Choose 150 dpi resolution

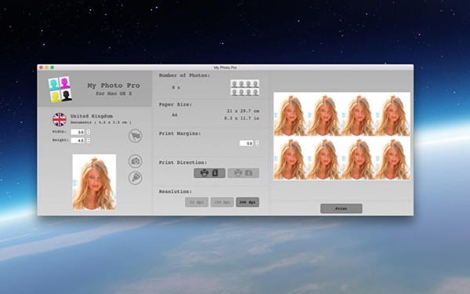222,202
